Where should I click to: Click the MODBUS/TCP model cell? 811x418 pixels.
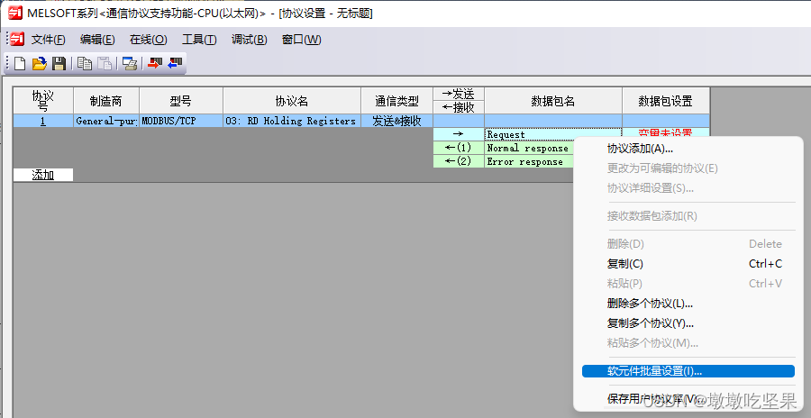tap(181, 121)
